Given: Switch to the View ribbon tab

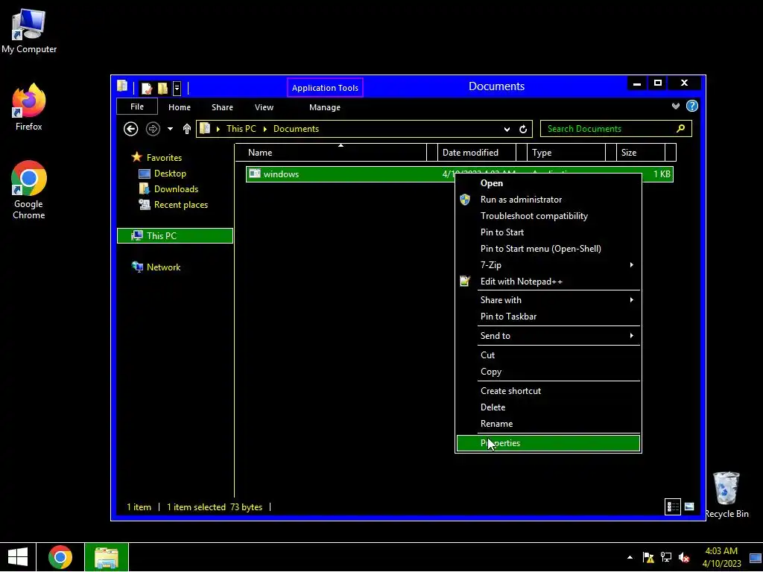Looking at the screenshot, I should (265, 107).
